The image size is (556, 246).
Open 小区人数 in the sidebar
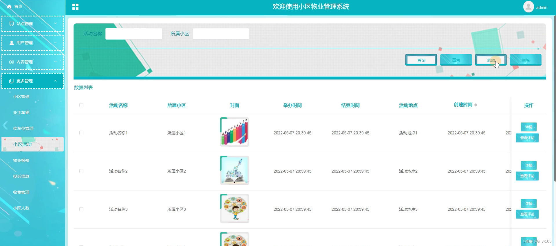21,208
